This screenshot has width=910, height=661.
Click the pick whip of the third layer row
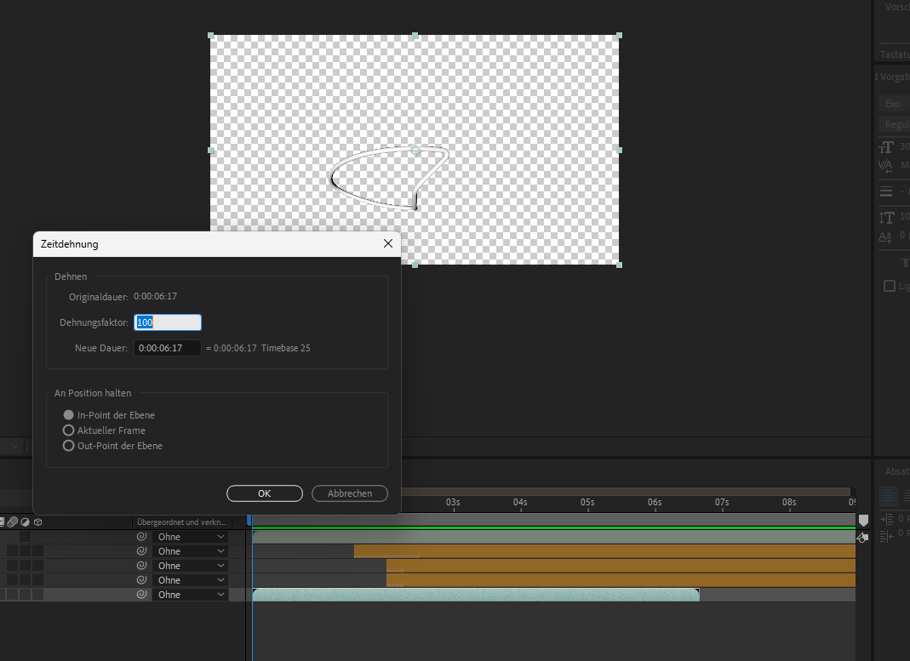pos(141,566)
